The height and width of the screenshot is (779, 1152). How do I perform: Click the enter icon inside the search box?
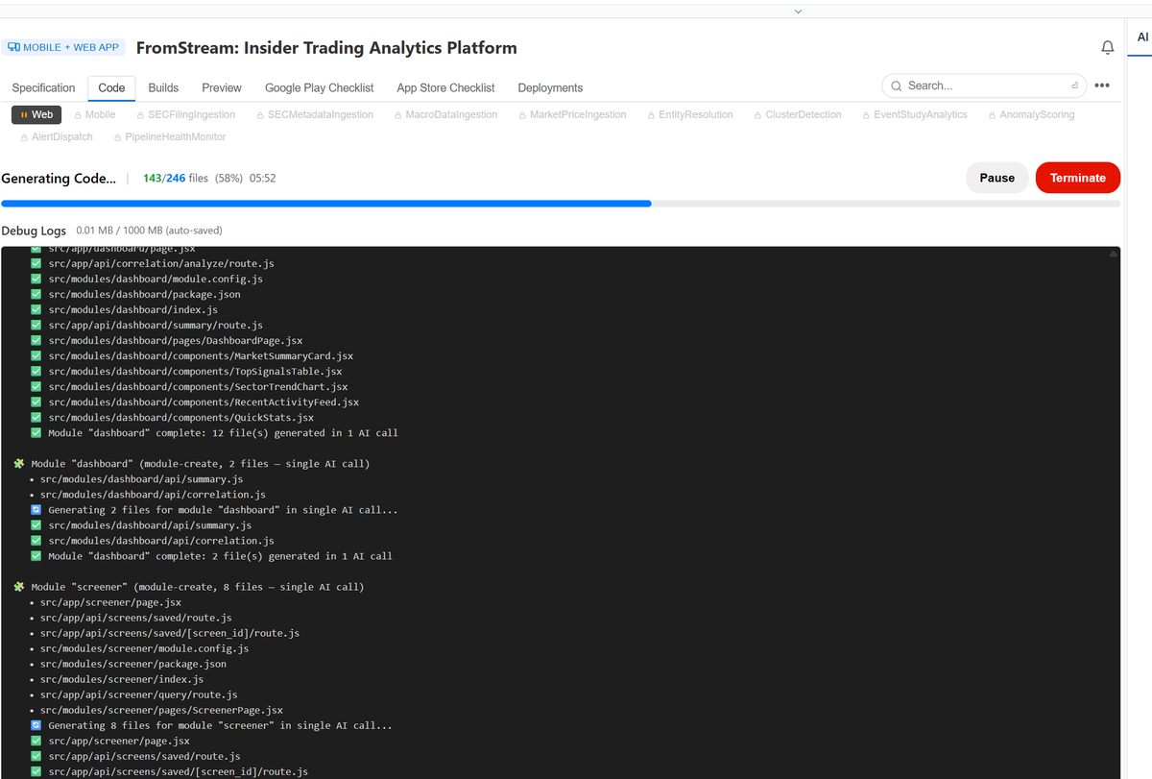[1074, 85]
